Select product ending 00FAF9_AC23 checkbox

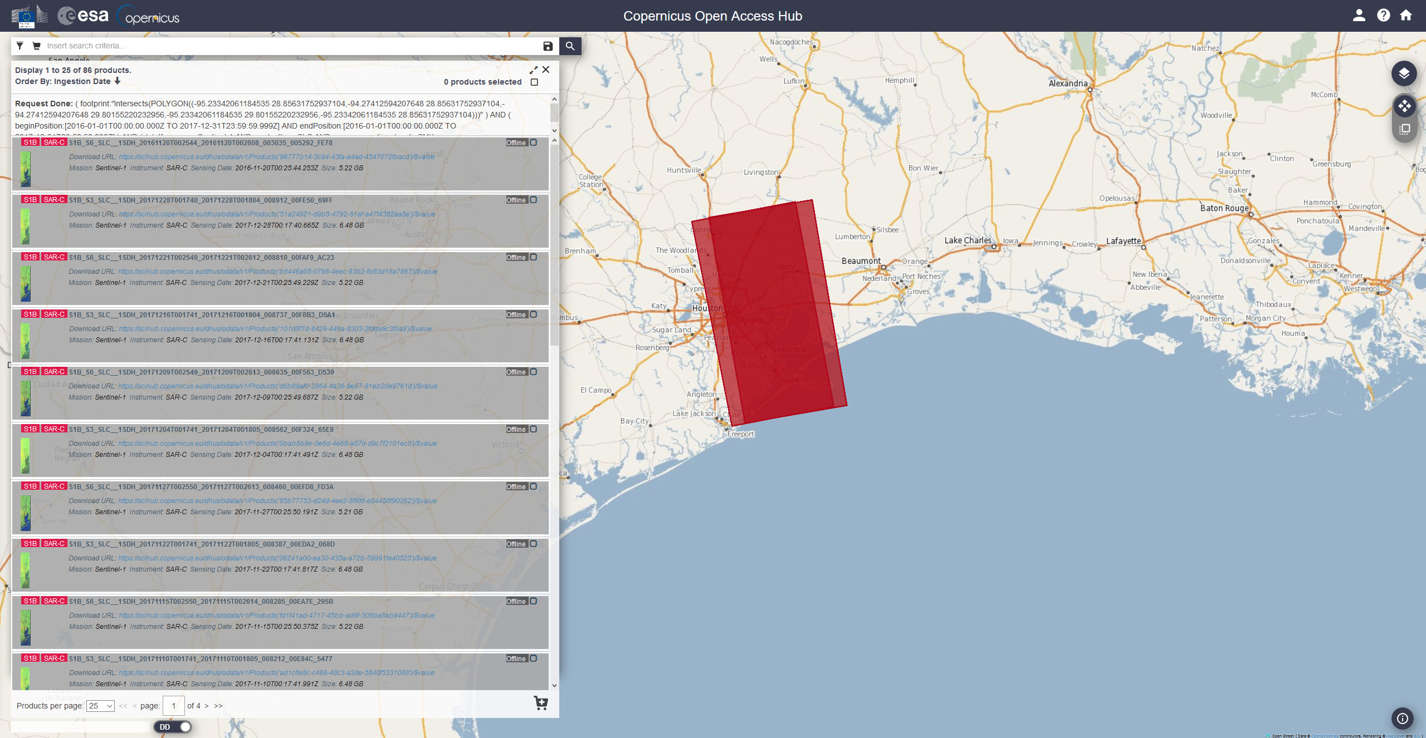coord(534,257)
